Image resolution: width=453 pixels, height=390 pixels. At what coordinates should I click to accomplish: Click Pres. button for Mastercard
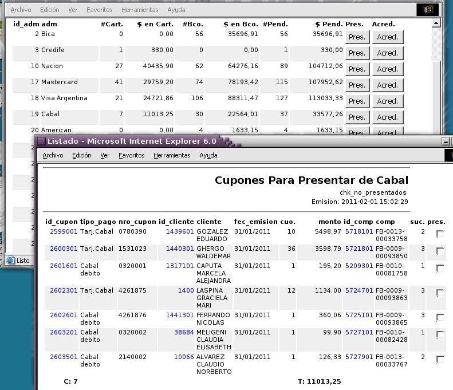tap(357, 85)
